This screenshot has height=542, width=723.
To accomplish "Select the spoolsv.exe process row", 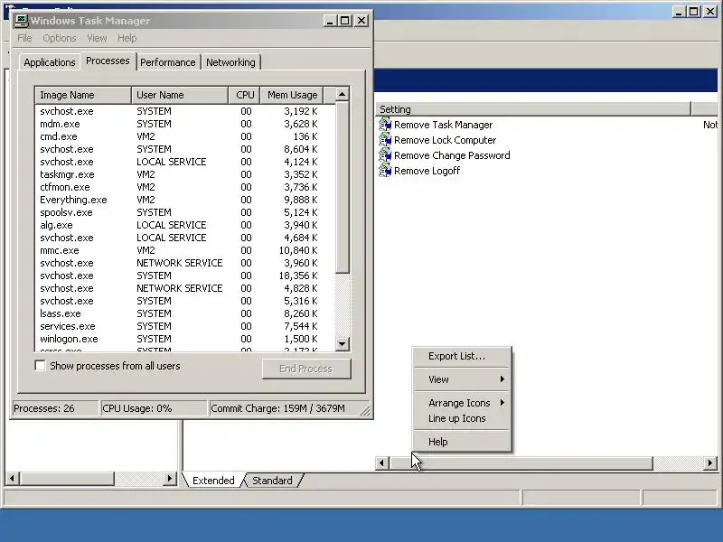I will point(185,212).
